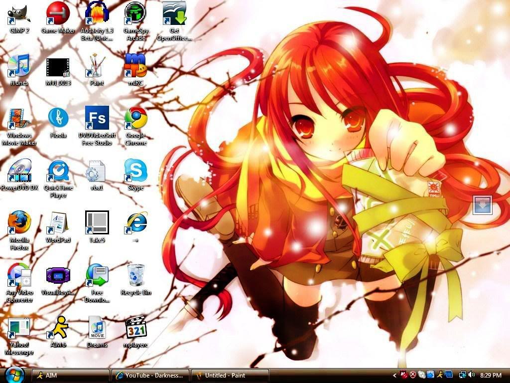Select the VisualBoyAdvance desktop icon

tap(58, 281)
